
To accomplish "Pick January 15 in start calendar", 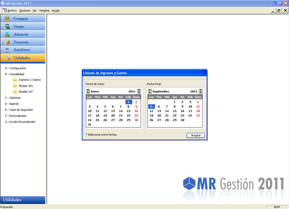I will click(x=129, y=111).
